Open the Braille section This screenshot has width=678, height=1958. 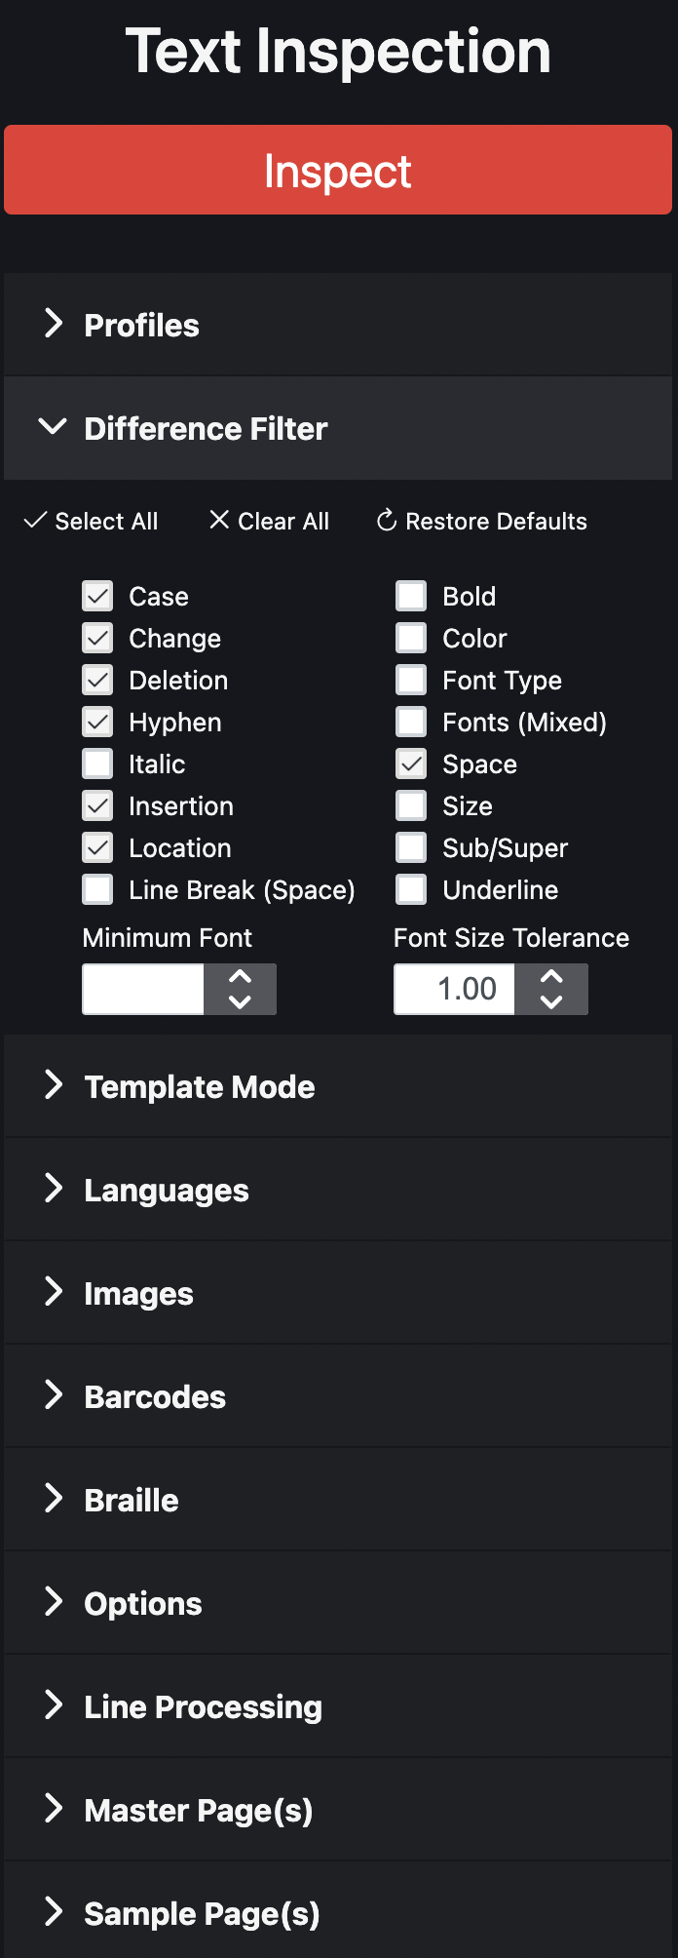132,1500
